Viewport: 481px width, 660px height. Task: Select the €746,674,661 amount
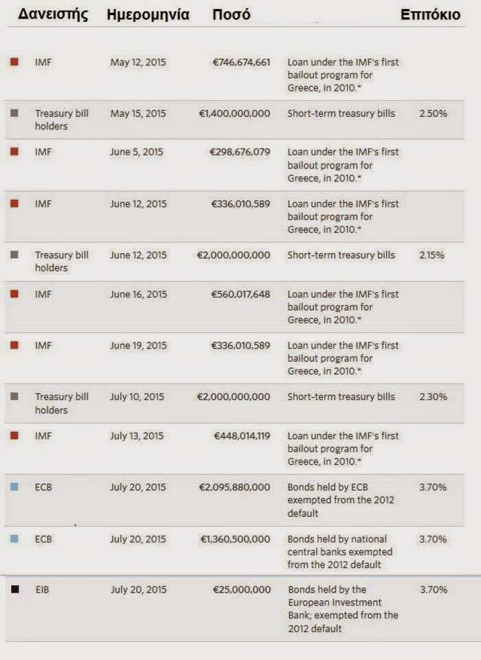coord(241,63)
